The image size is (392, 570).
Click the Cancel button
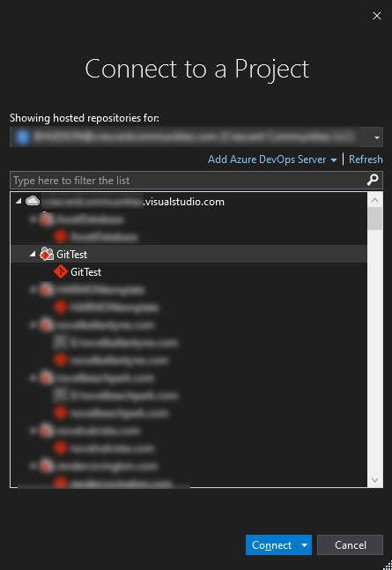[351, 545]
